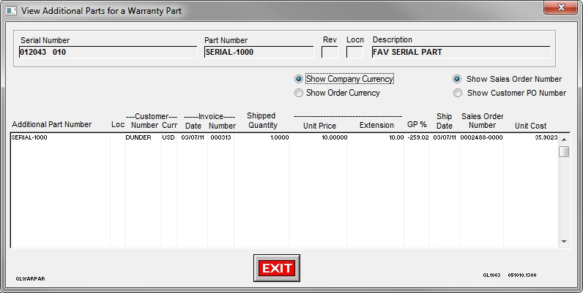This screenshot has width=583, height=293.
Task: Click the 051010.1300 build label
Action: (x=522, y=275)
